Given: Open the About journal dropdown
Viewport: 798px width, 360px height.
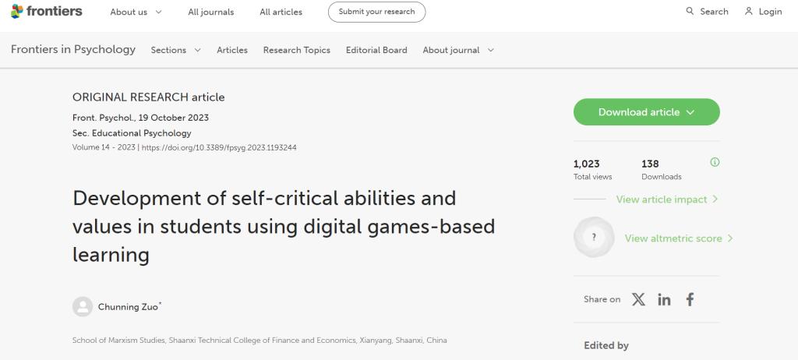Looking at the screenshot, I should (458, 50).
